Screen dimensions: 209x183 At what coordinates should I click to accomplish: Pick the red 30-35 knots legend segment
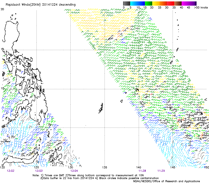[x=171, y=3]
